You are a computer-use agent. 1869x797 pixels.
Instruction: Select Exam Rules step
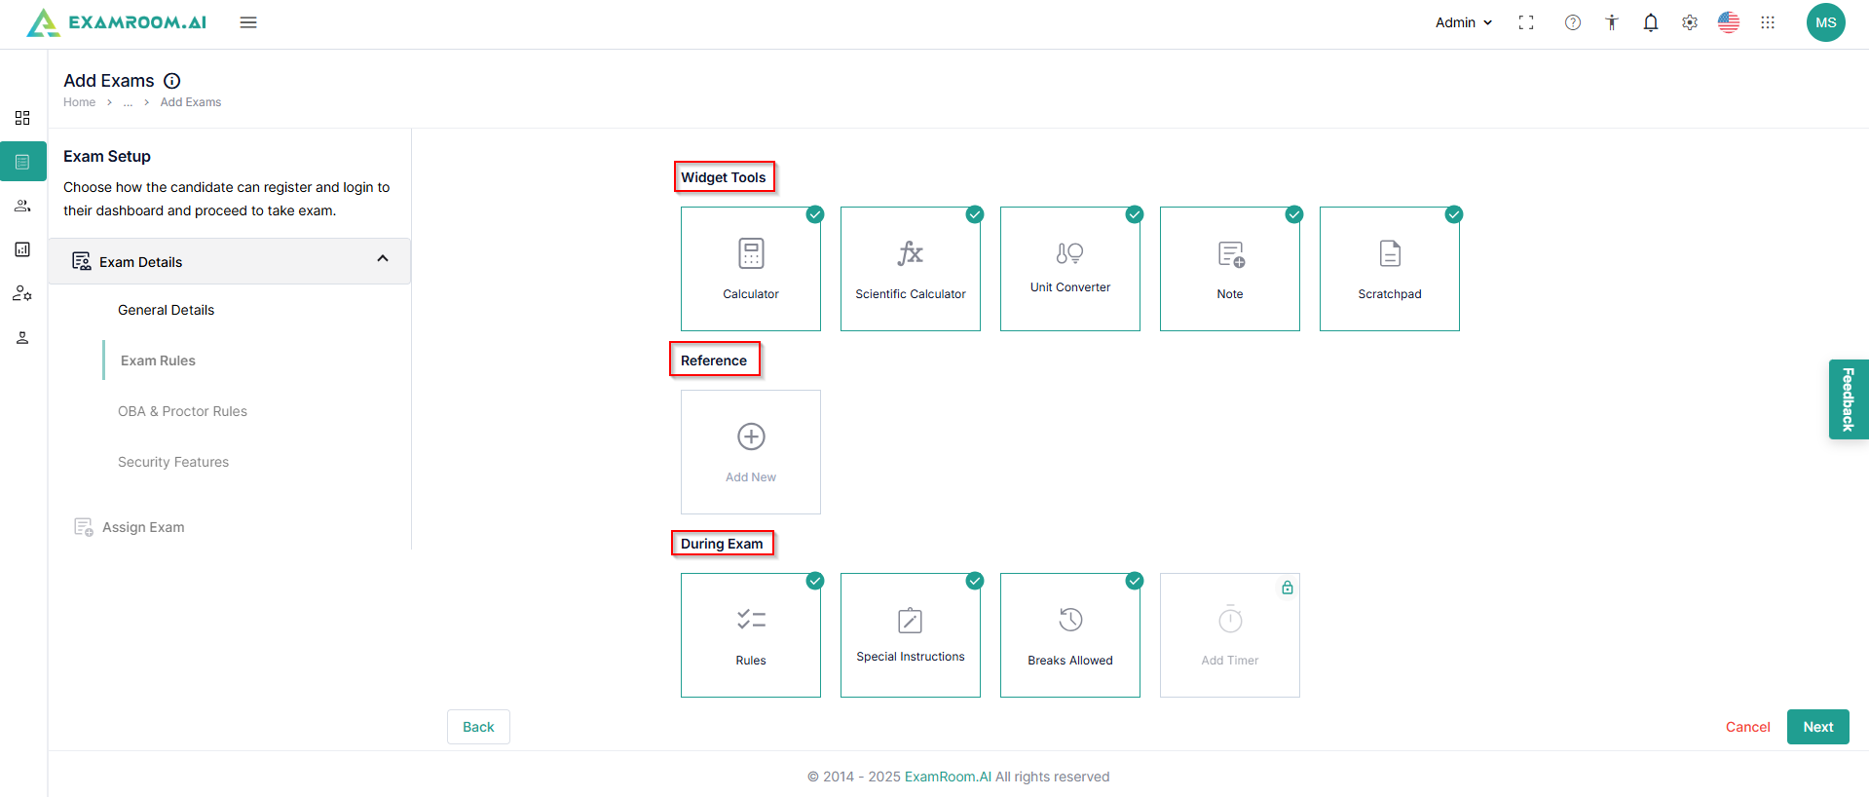pyautogui.click(x=158, y=361)
